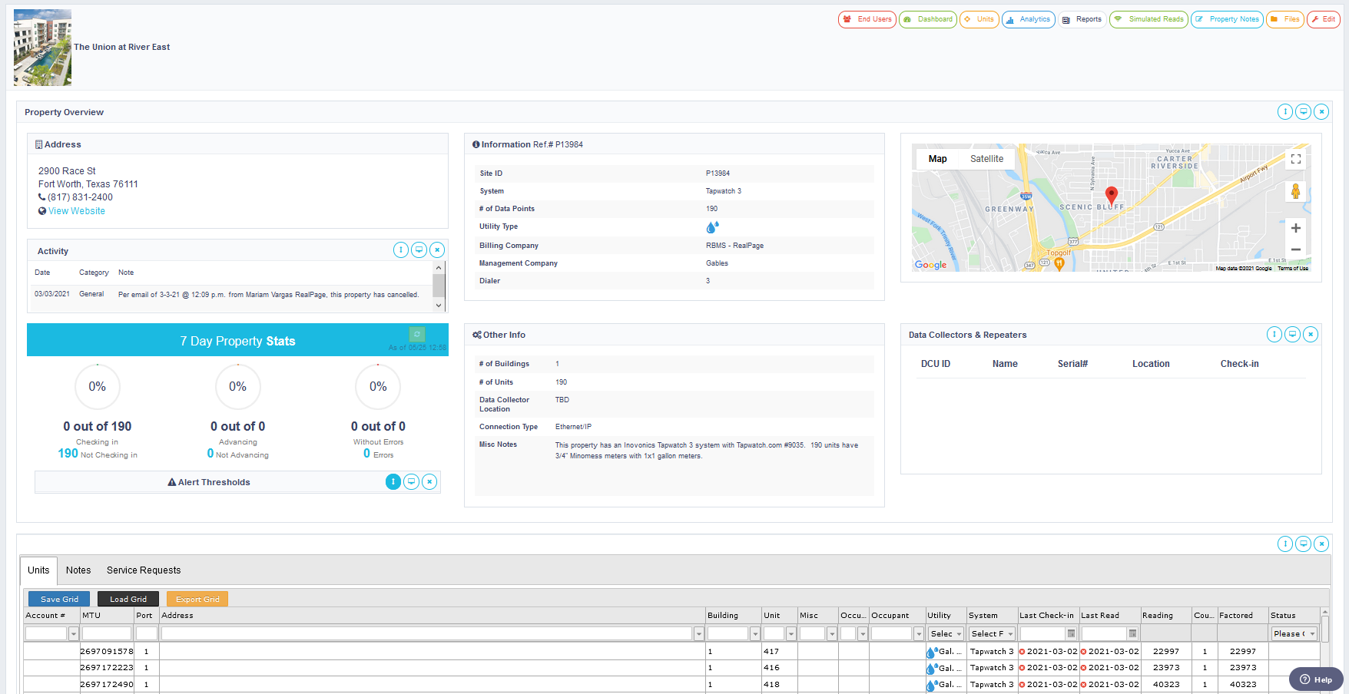Refresh the 7 Day Property Stats

click(x=416, y=334)
